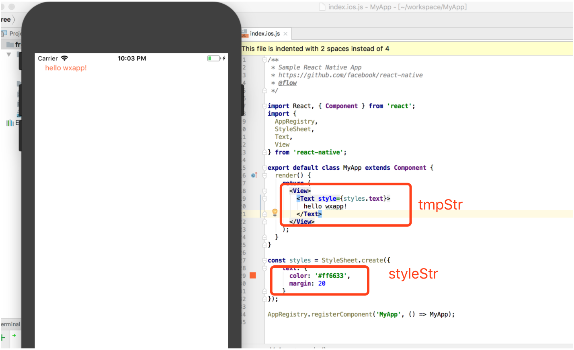This screenshot has width=574, height=350.
Task: Collapse the <Text style> tag fold
Action: click(x=264, y=199)
